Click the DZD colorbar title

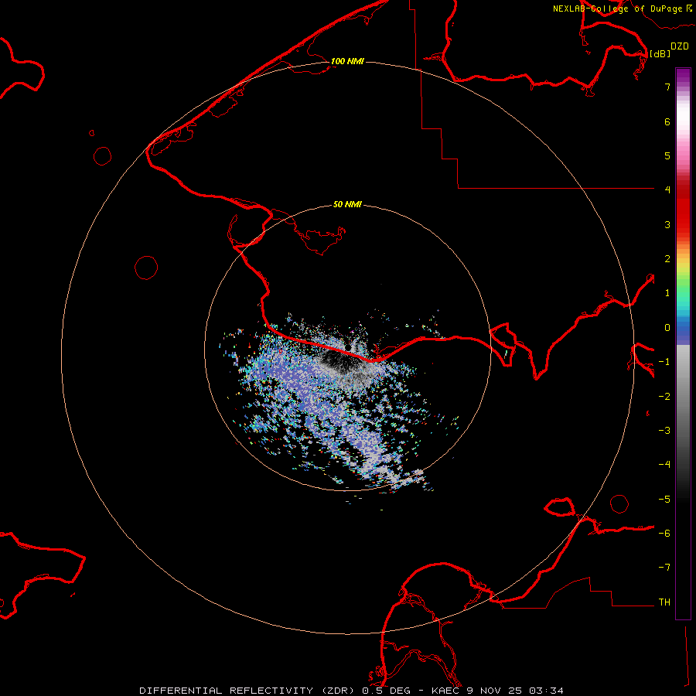[x=680, y=46]
